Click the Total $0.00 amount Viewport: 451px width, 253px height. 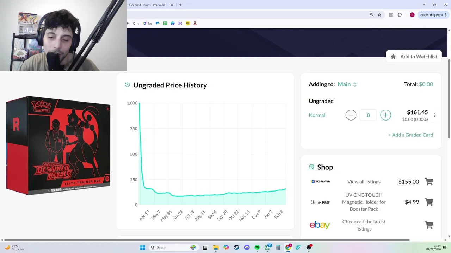(x=426, y=84)
